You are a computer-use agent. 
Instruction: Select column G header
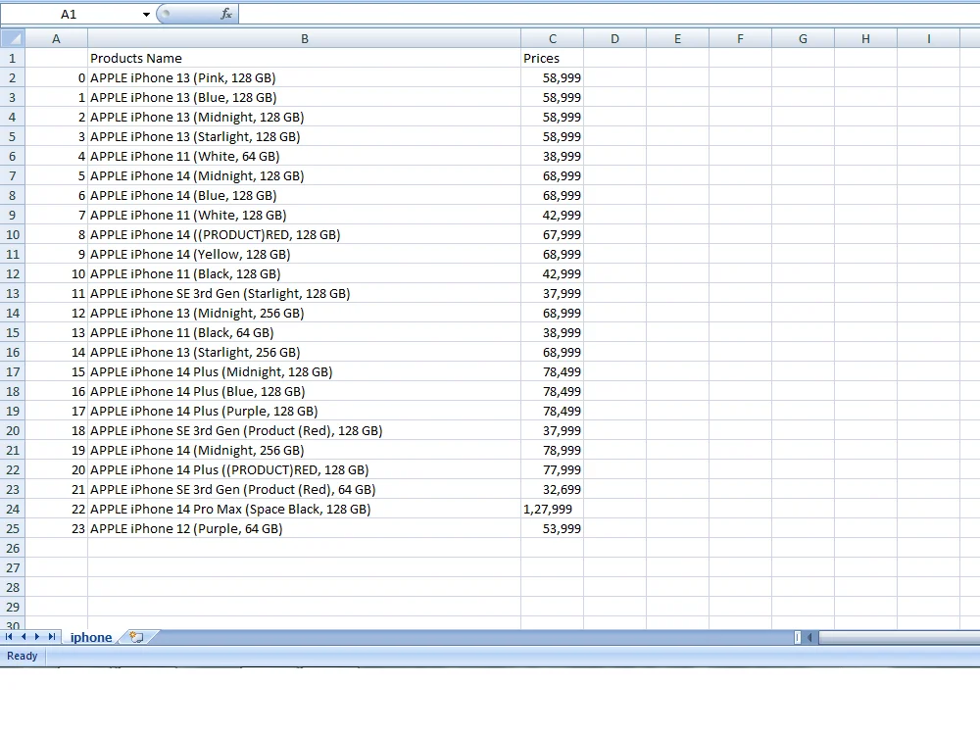[x=804, y=39]
